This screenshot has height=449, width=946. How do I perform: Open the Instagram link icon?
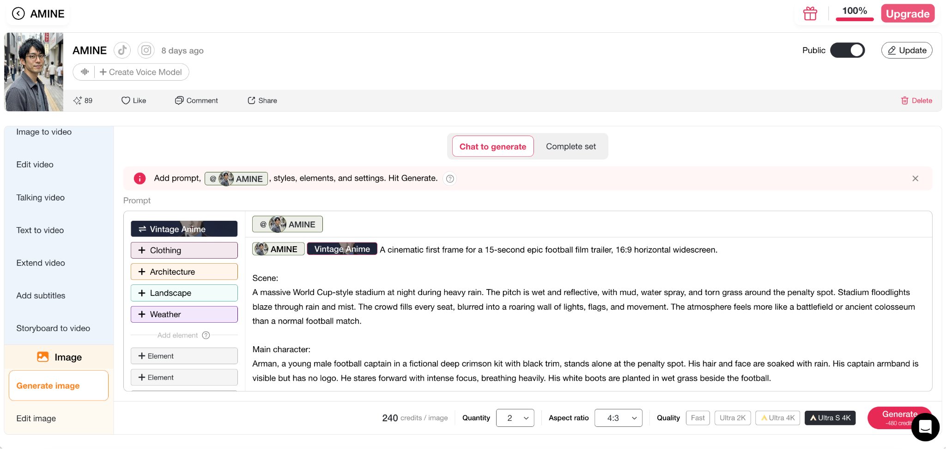146,50
